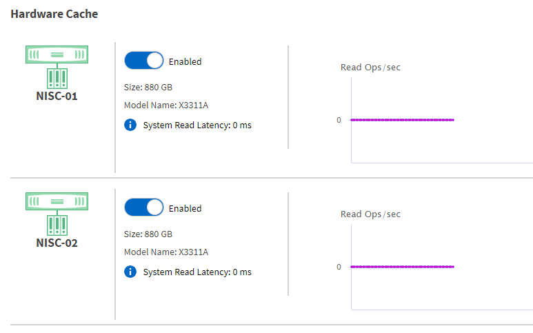The width and height of the screenshot is (533, 333).
Task: Click the NISC-01 node name label
Action: tap(57, 96)
